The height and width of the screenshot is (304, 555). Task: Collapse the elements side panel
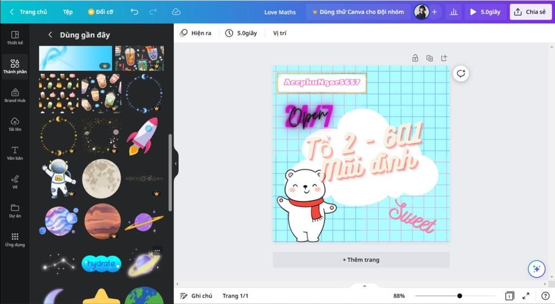point(176,164)
